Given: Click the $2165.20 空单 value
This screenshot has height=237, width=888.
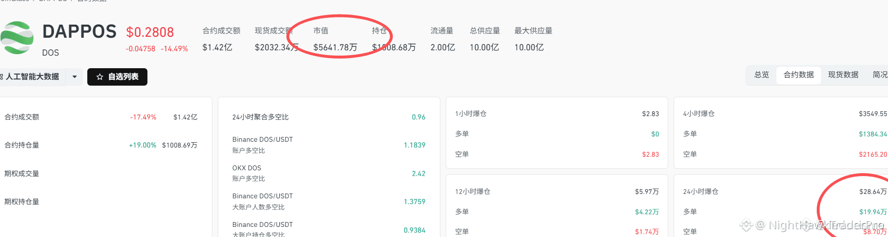Looking at the screenshot, I should coord(873,154).
